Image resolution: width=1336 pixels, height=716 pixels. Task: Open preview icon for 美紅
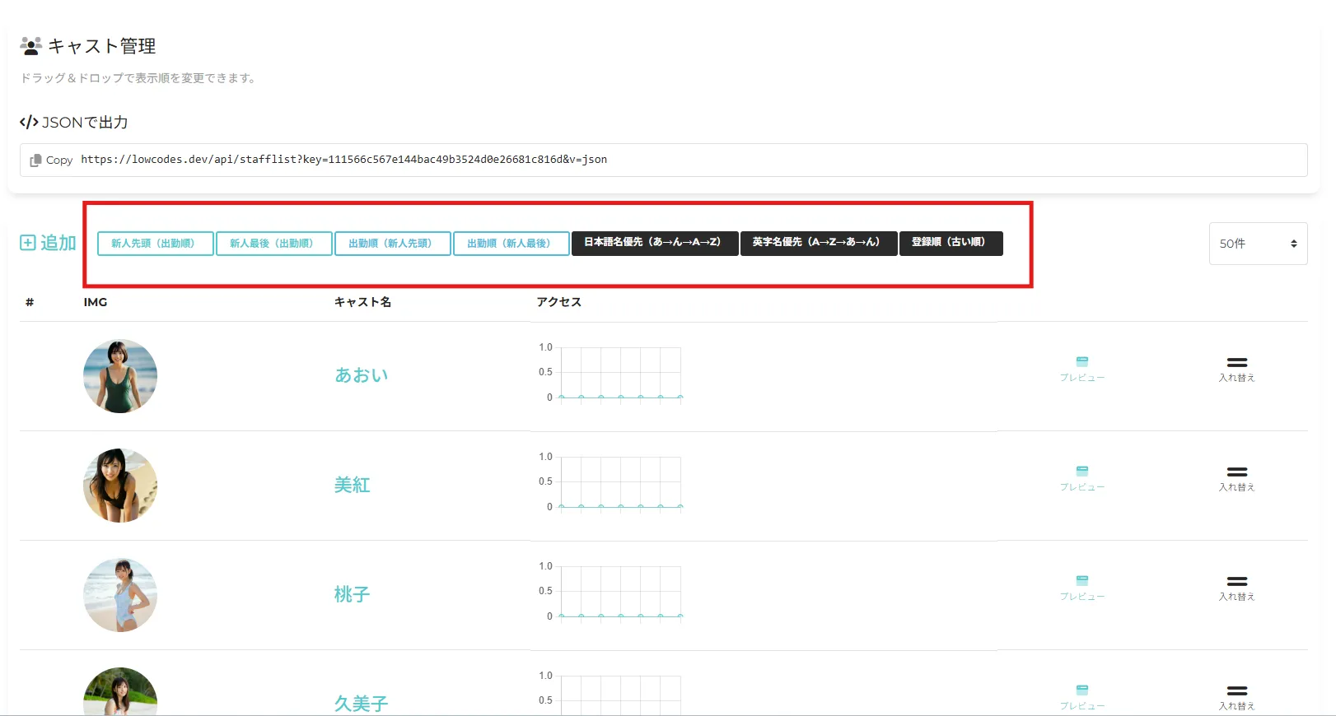[x=1081, y=472]
